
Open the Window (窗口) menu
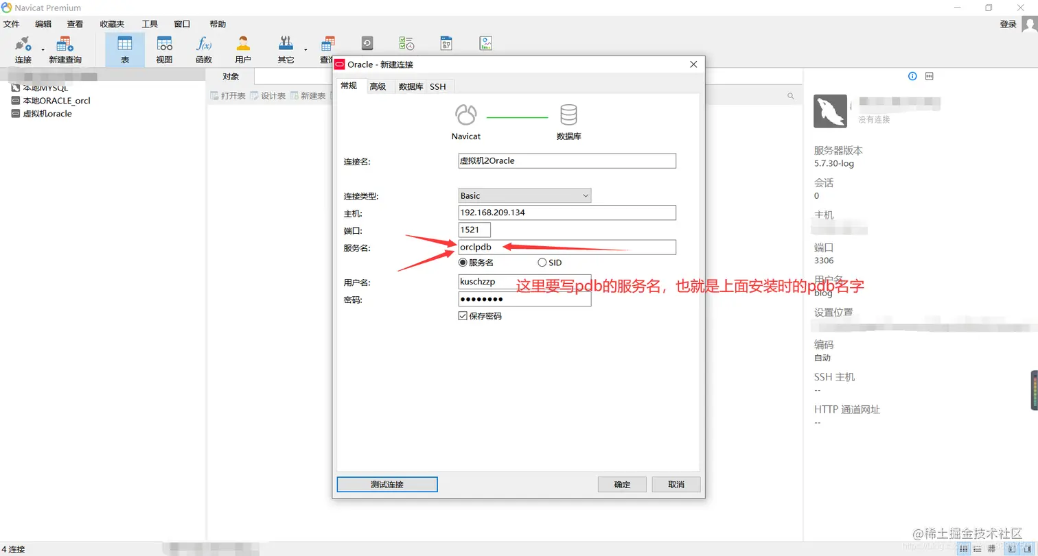coord(182,24)
